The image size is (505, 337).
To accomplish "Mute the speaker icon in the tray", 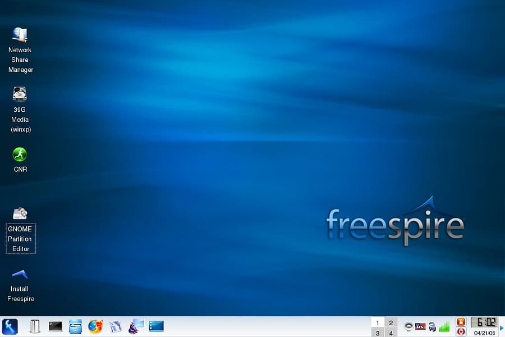I will click(408, 326).
